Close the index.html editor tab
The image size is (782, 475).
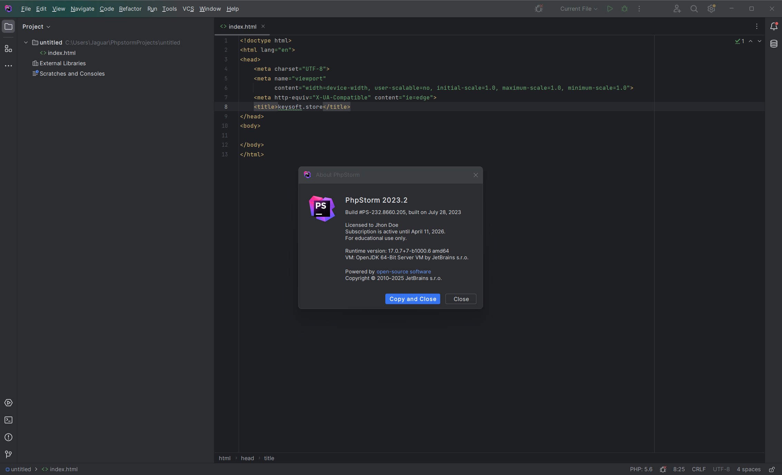(263, 26)
